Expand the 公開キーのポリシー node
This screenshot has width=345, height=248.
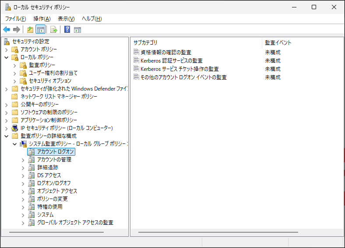[7, 105]
